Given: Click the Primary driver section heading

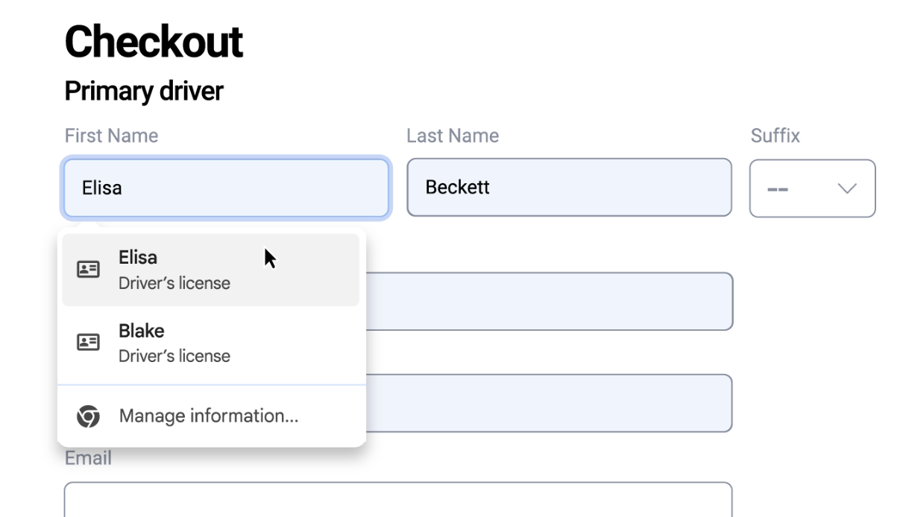Looking at the screenshot, I should (x=144, y=91).
